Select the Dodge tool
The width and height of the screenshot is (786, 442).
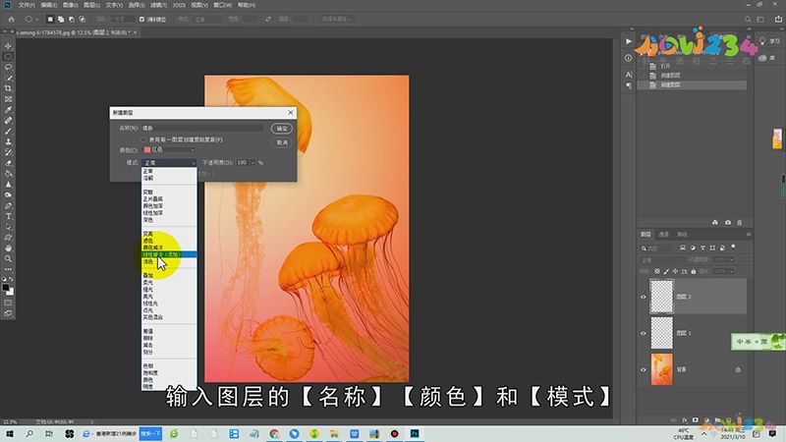(x=8, y=194)
